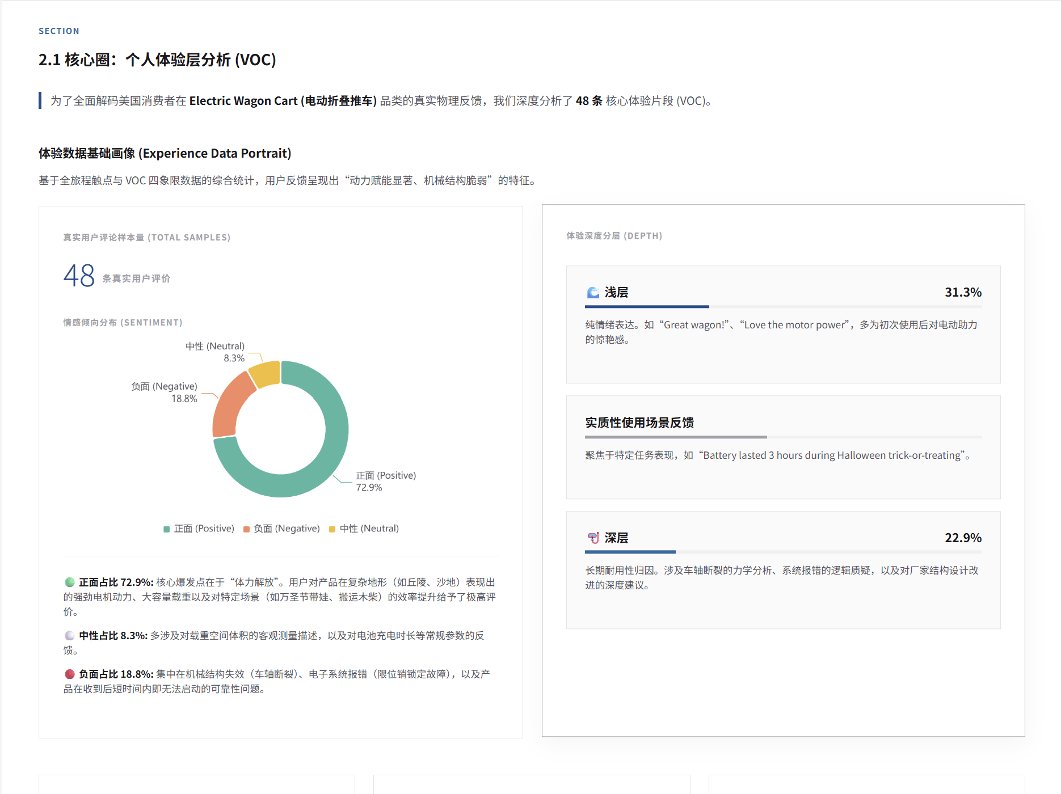1061x794 pixels.
Task: Expand the 浅层 depth card
Action: pyautogui.click(x=783, y=323)
